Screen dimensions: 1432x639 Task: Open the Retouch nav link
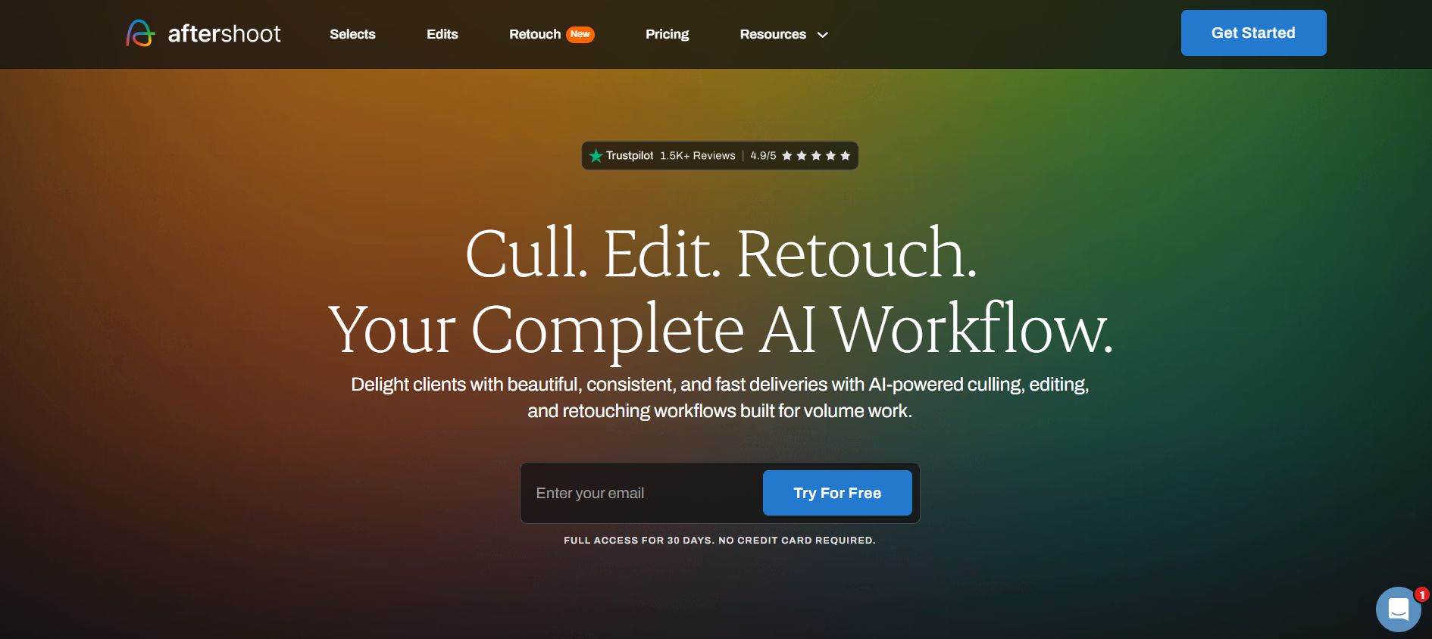pos(534,34)
